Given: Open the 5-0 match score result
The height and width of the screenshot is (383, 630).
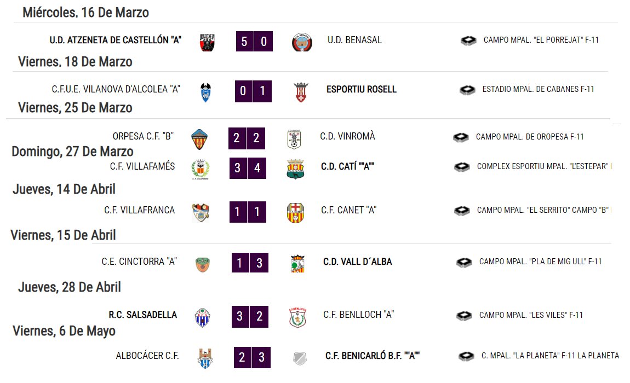Looking at the screenshot, I should [x=254, y=42].
